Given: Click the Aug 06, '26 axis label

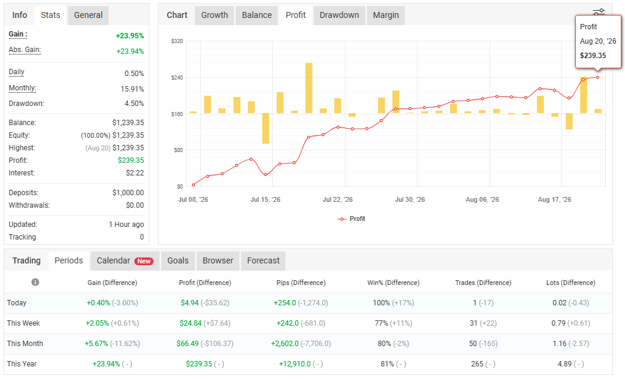Looking at the screenshot, I should point(482,199).
